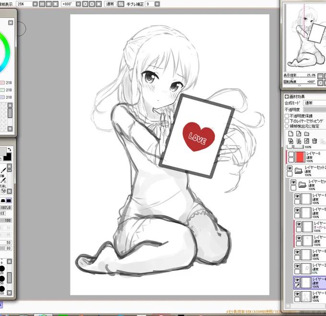Hide the 60% opacity layer eye icon

pos(297,266)
